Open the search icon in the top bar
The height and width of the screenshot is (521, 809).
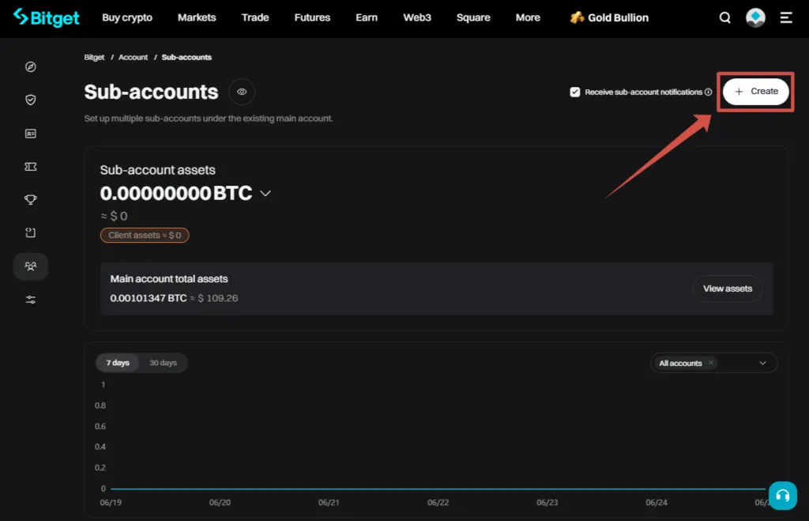(x=724, y=17)
